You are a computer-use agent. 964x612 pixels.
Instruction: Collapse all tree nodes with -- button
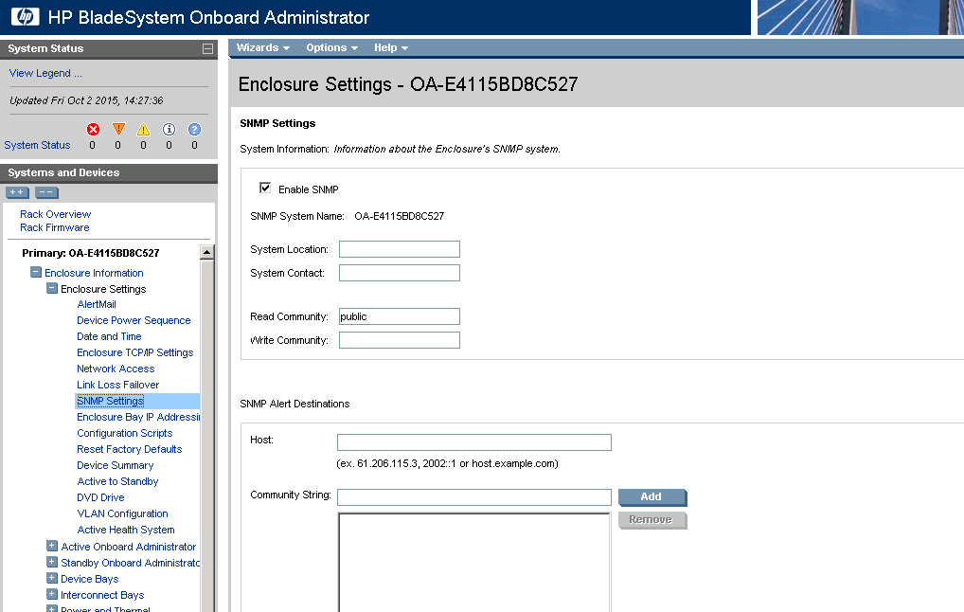[46, 192]
